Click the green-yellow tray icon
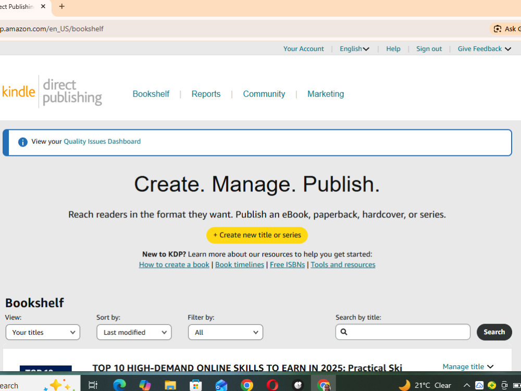 pyautogui.click(x=492, y=386)
